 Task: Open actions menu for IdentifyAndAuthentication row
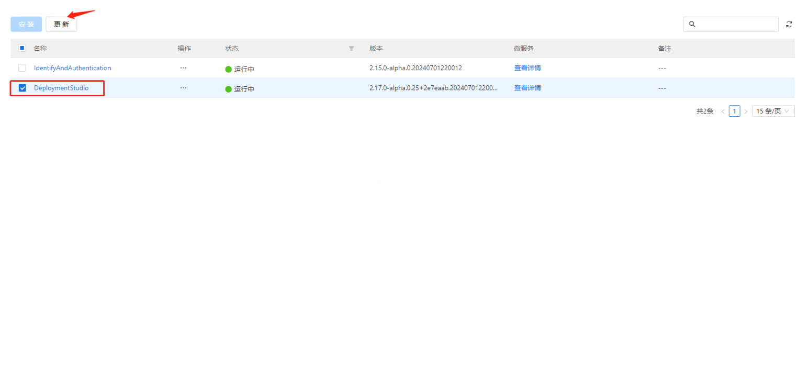click(x=183, y=68)
